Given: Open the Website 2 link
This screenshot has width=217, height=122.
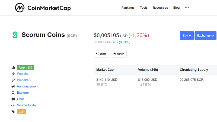Looking at the screenshot, I should click(x=24, y=80).
